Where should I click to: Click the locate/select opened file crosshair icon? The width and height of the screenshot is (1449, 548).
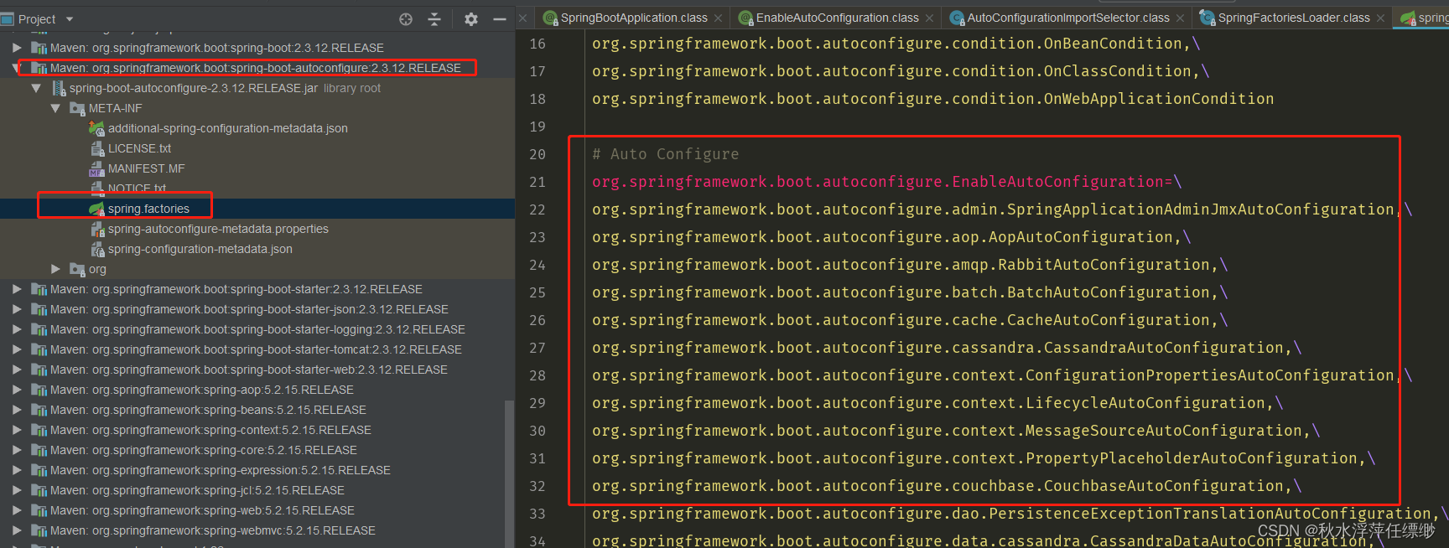click(406, 18)
